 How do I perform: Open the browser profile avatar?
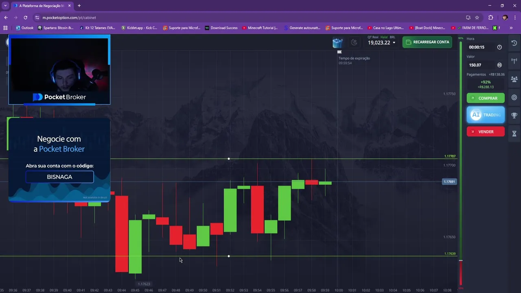(505, 17)
